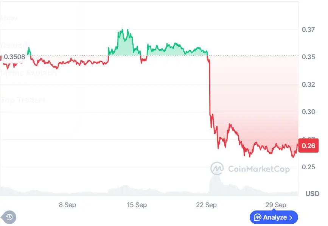Expand the Analyze button chevron arrow
Viewport: 328px width, 226px height.
291,217
